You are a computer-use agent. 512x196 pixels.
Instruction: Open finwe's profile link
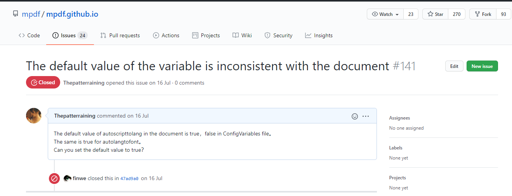(x=80, y=178)
